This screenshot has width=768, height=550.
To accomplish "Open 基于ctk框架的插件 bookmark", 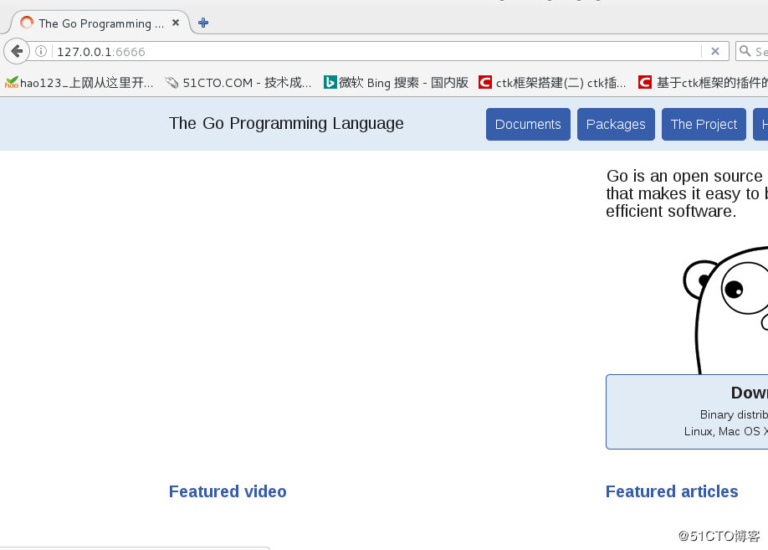I will coord(703,82).
